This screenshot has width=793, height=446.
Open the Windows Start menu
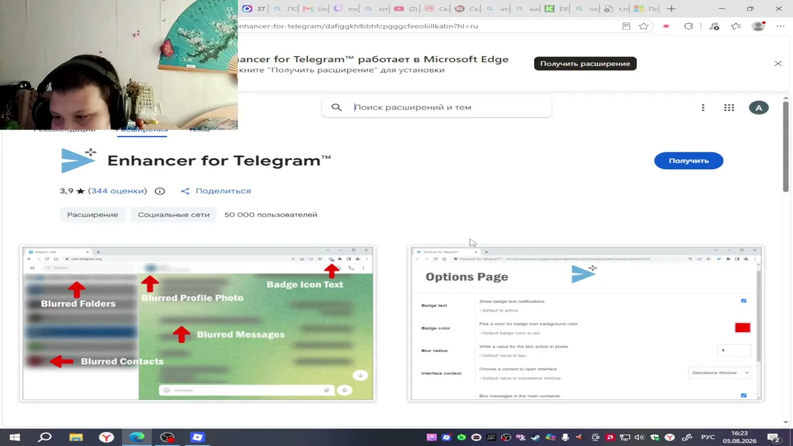(15, 437)
